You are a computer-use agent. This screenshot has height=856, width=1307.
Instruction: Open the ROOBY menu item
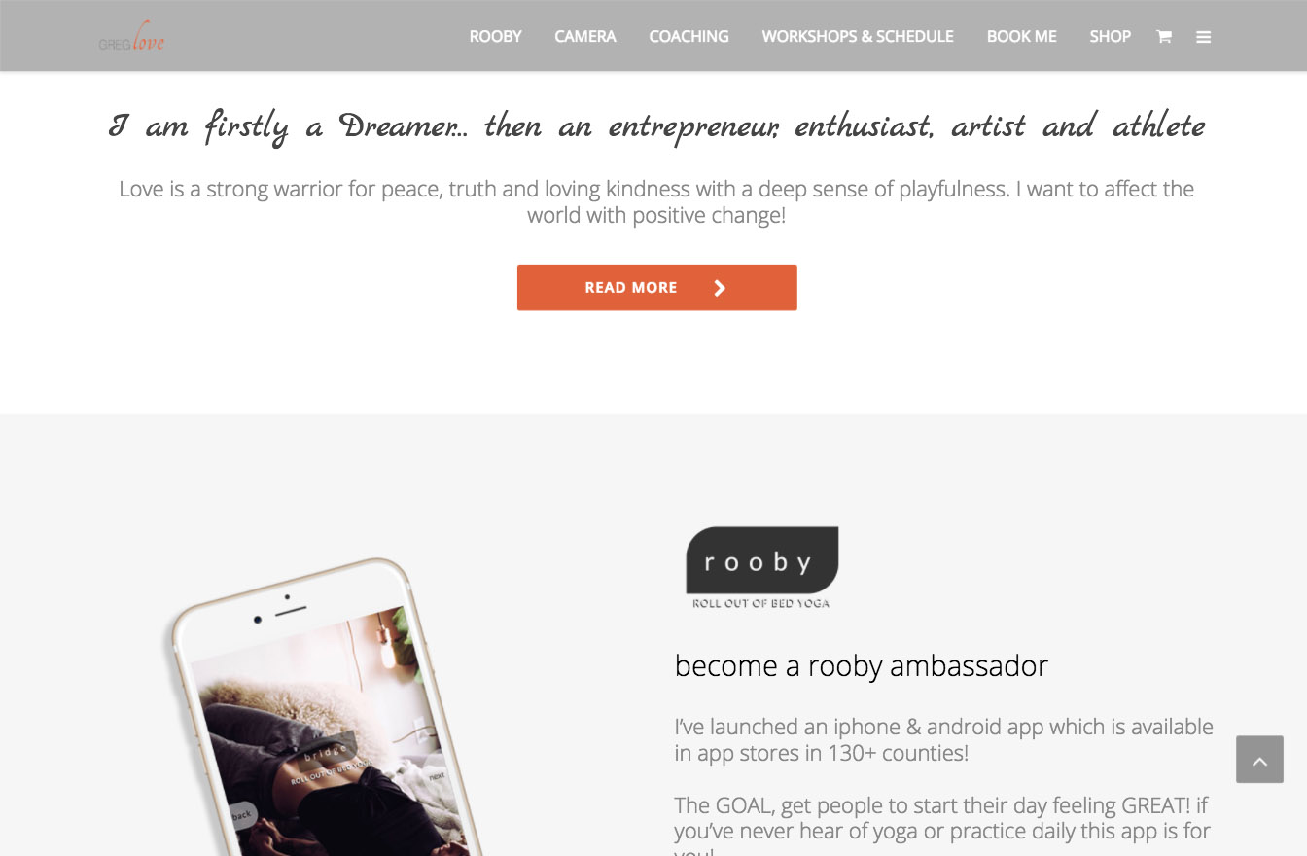(495, 37)
